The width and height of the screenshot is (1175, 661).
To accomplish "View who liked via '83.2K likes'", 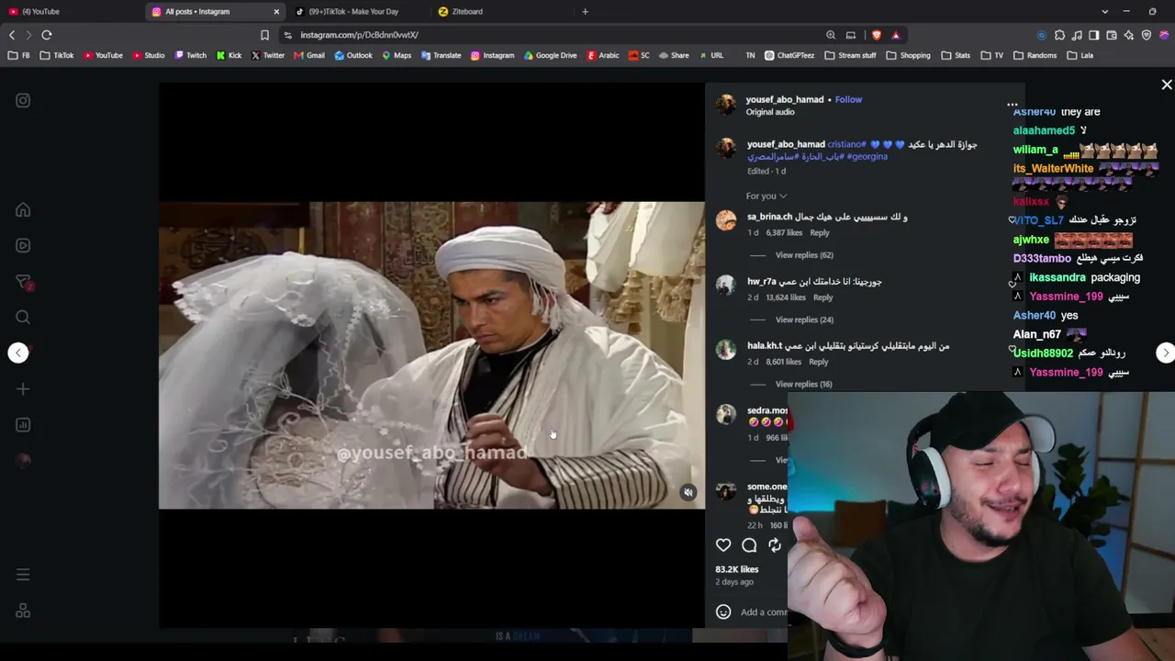I will click(x=737, y=569).
